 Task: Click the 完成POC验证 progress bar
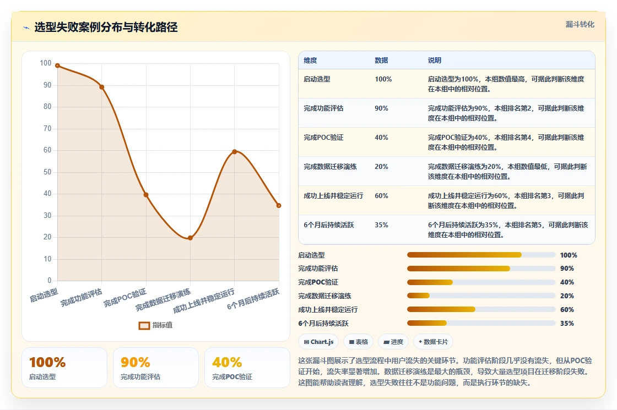tap(481, 282)
